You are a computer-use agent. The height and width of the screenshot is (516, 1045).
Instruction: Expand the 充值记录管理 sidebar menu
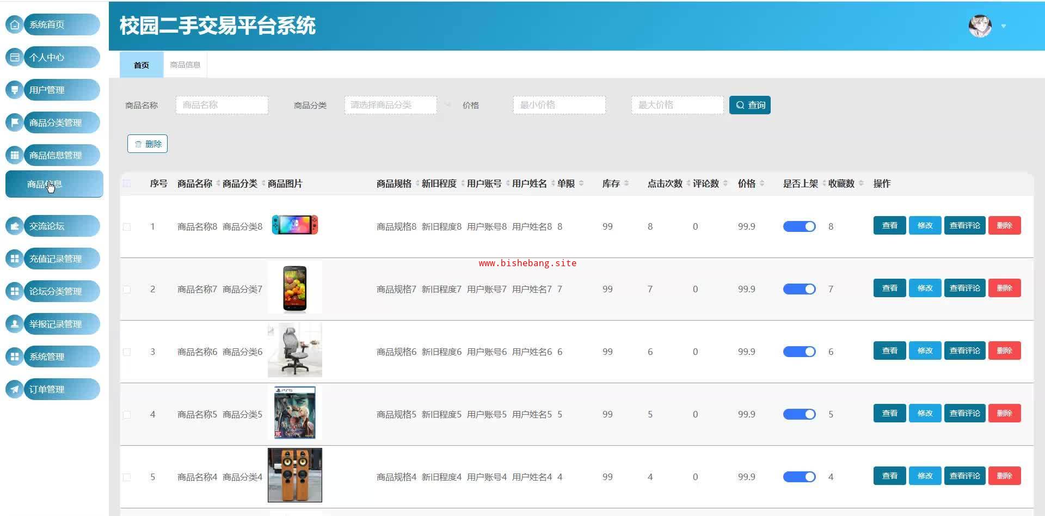[62, 259]
